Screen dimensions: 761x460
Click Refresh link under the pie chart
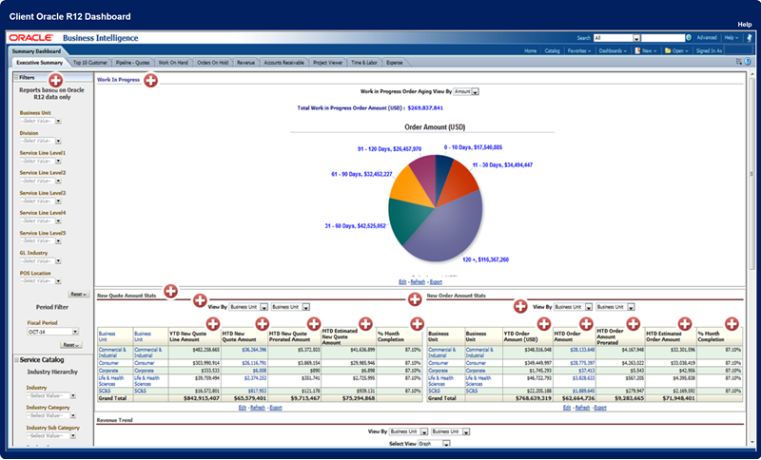pos(418,281)
